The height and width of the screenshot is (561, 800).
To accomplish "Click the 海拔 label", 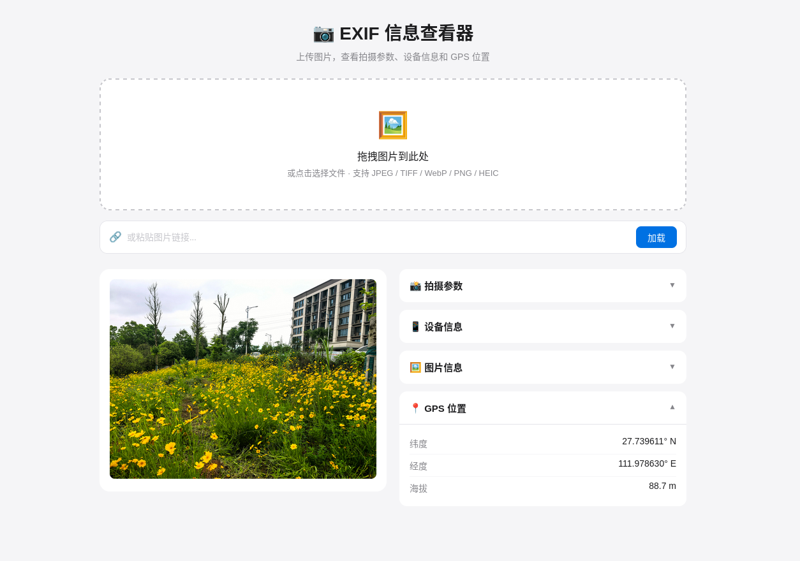I will pyautogui.click(x=419, y=488).
